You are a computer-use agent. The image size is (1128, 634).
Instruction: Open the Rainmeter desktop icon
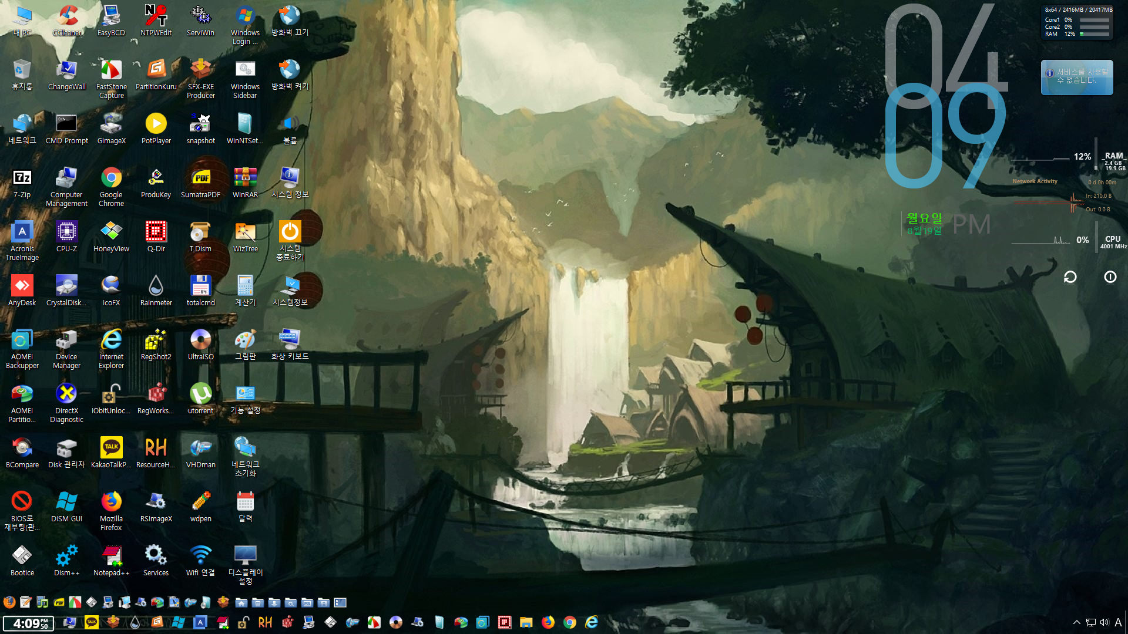pyautogui.click(x=156, y=291)
